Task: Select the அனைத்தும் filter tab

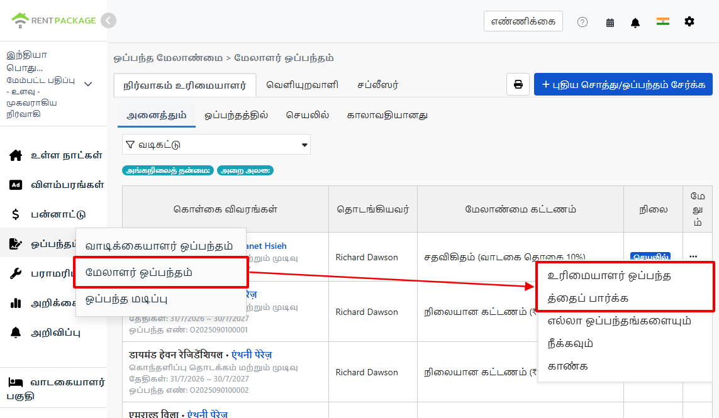Action: tap(157, 115)
